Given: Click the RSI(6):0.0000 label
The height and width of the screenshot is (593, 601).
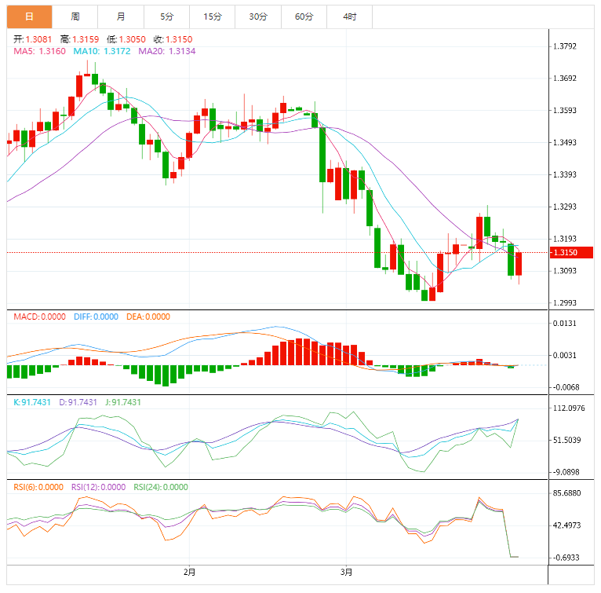Looking at the screenshot, I should click(38, 487).
